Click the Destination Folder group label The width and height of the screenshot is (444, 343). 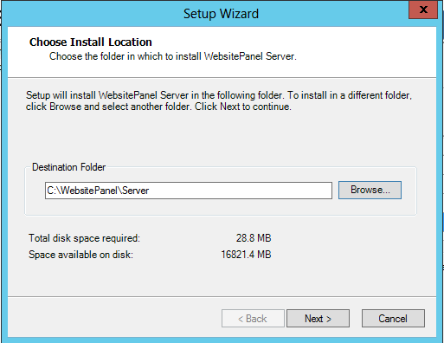[x=68, y=167]
